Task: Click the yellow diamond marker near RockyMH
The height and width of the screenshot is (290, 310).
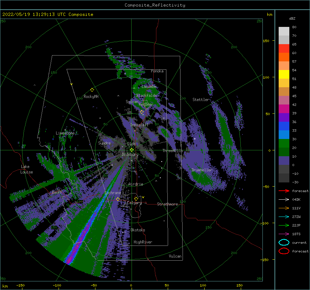Action: click(x=92, y=90)
